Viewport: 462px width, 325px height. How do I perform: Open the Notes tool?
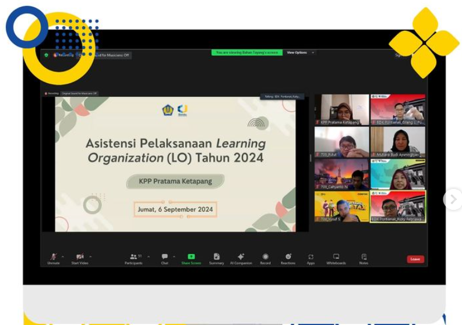pos(364,259)
